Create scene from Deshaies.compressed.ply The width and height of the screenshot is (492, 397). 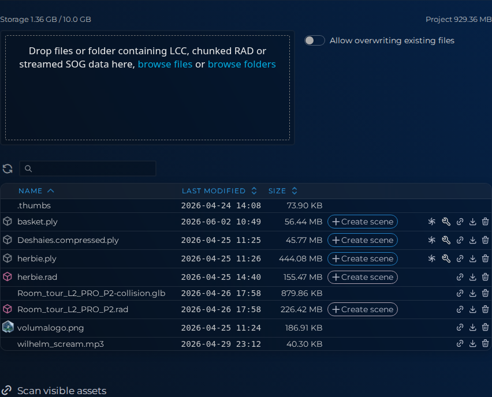pos(363,240)
